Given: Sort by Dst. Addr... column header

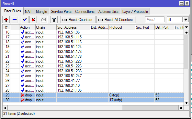Looking at the screenshot, I should (x=99, y=27).
